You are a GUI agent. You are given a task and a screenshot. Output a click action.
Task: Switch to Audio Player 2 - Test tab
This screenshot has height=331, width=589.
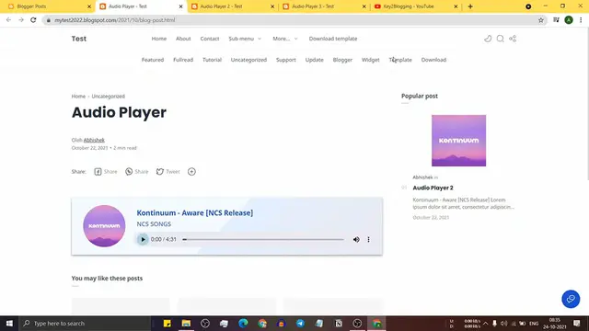pos(233,6)
